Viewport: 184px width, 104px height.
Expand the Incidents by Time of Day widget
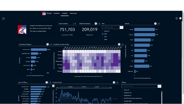(123, 44)
